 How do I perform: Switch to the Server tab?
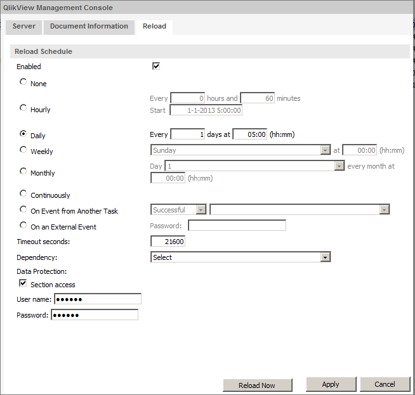point(24,27)
